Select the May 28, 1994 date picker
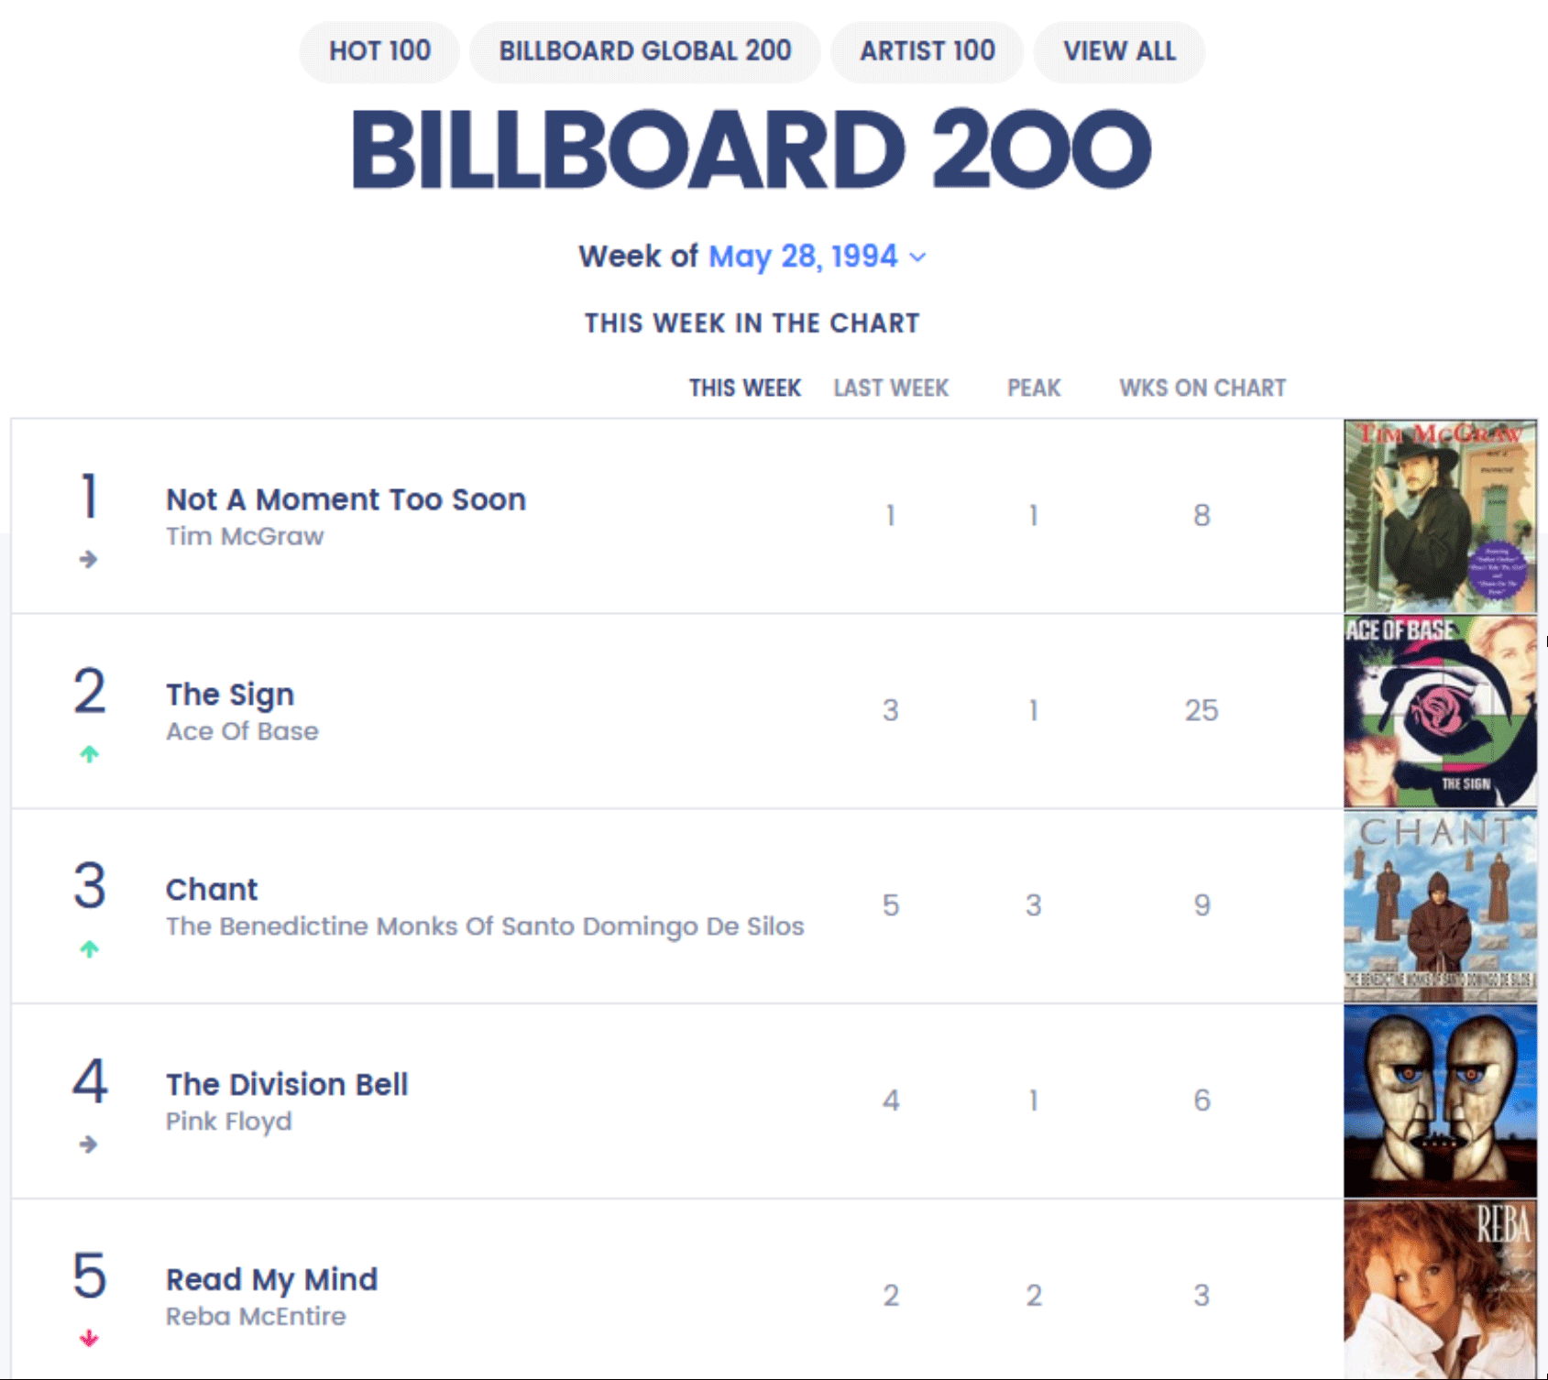The width and height of the screenshot is (1548, 1380). point(802,257)
